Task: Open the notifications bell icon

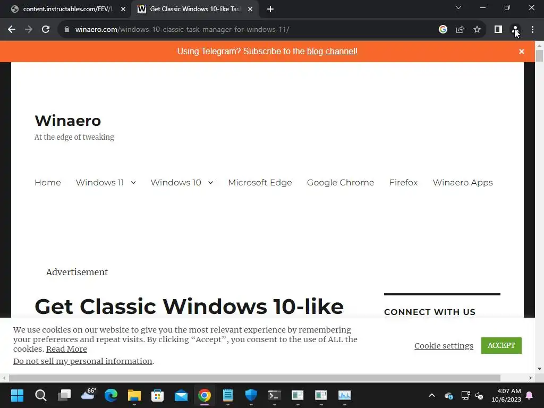Action: 530,395
